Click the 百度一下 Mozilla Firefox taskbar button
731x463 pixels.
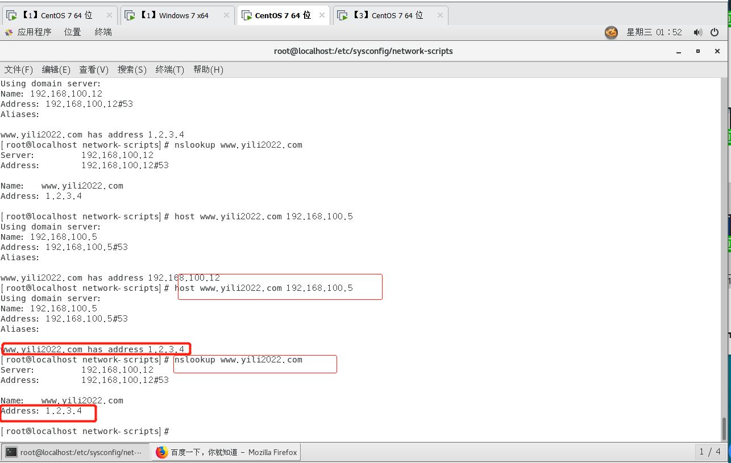tap(226, 452)
